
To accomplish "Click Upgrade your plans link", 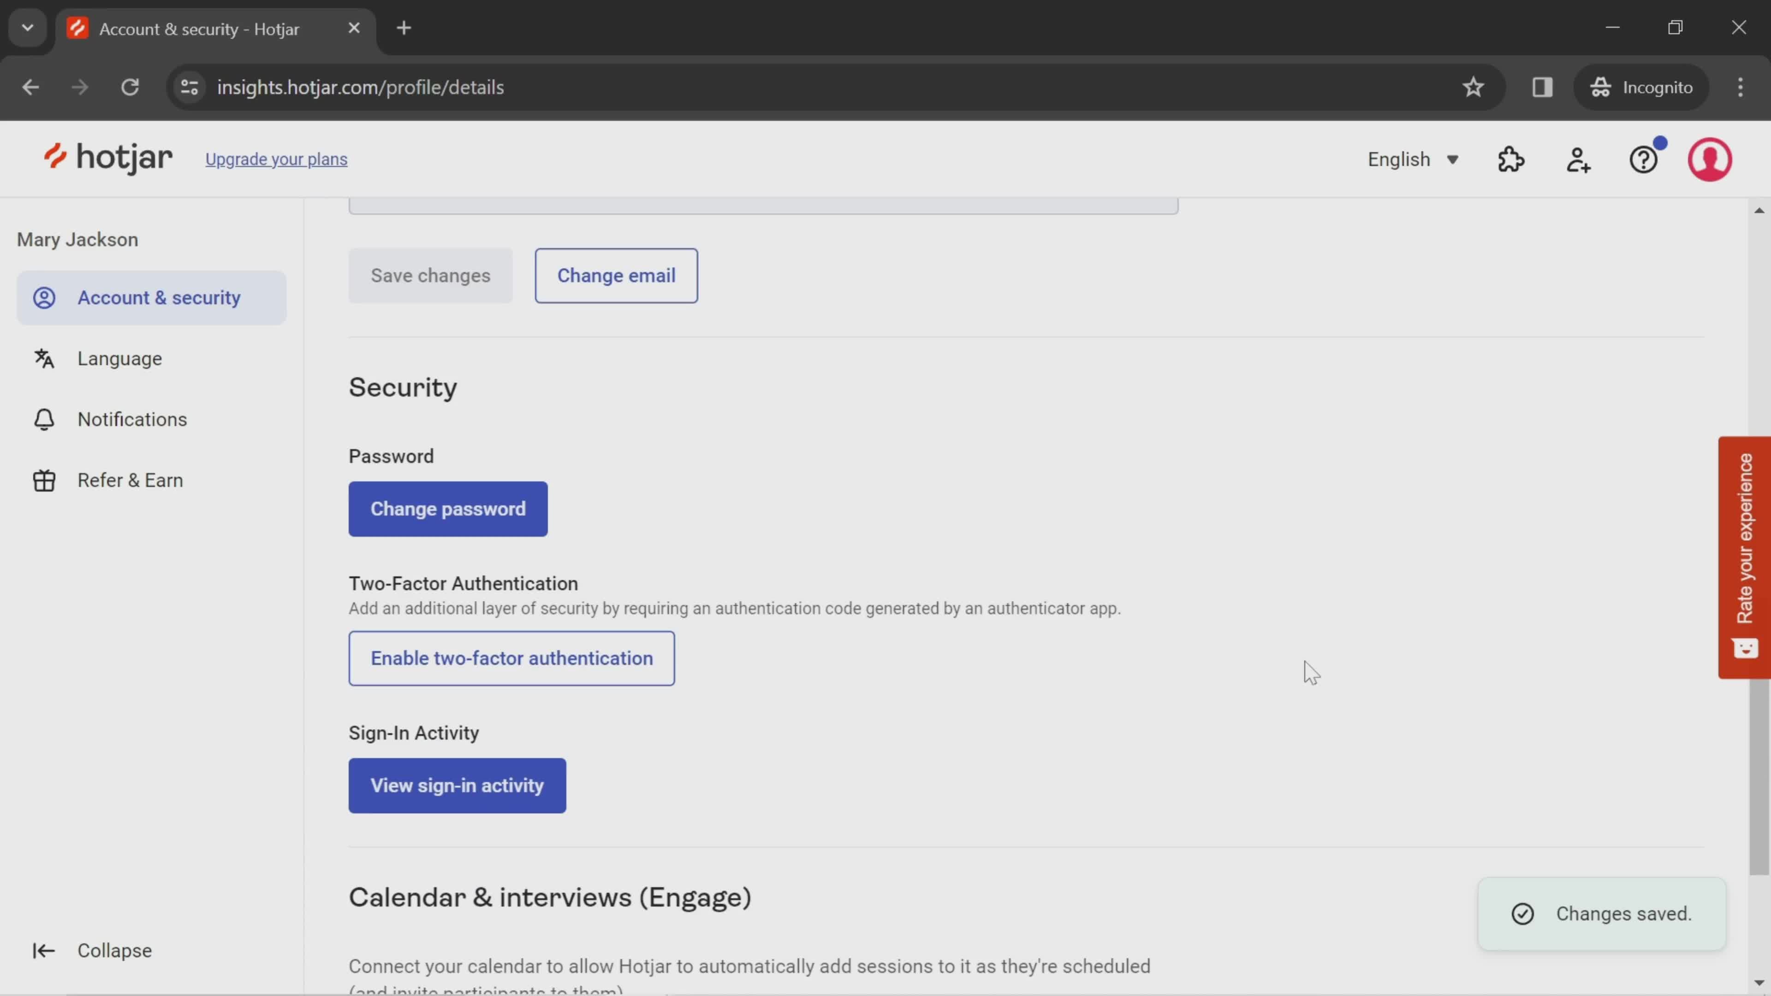I will click(277, 159).
